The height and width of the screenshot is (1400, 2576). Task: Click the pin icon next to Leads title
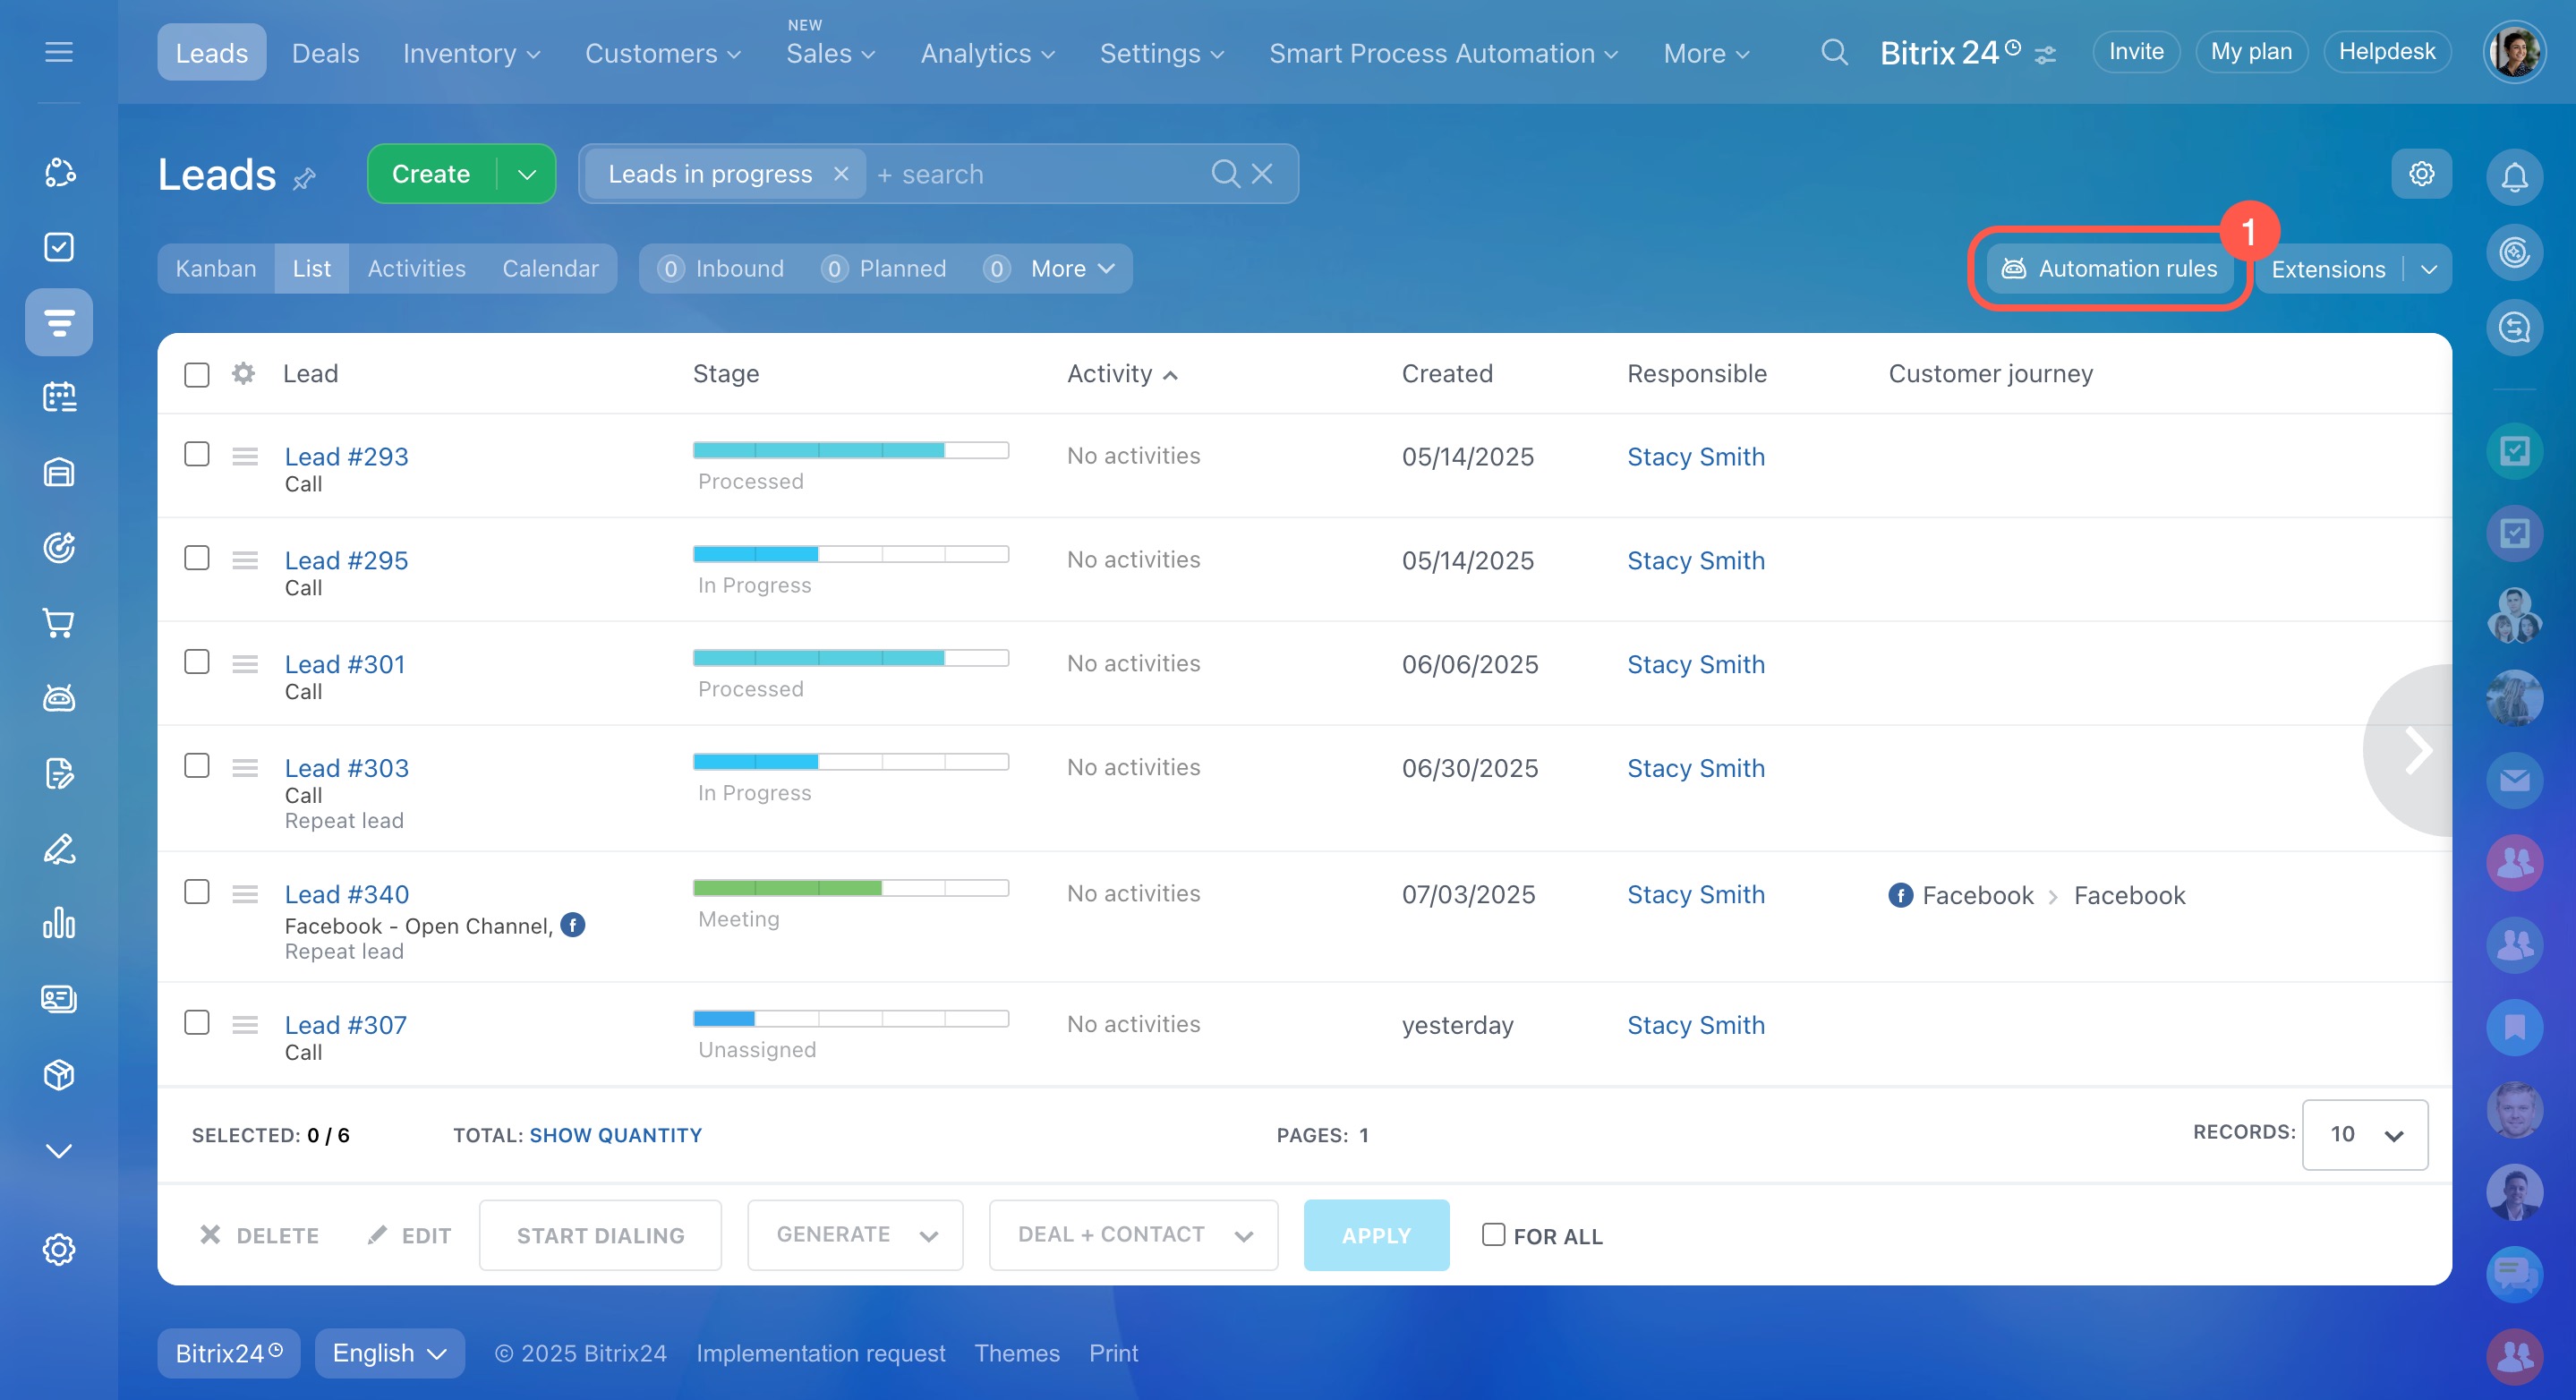point(304,179)
